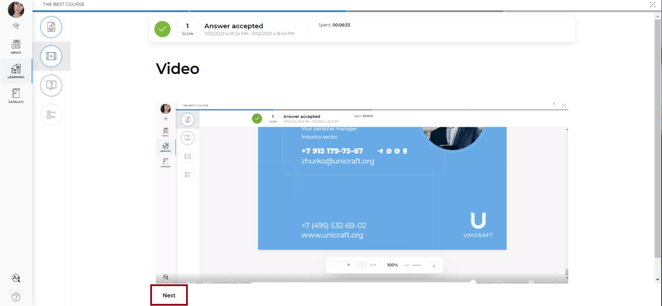This screenshot has height=306, width=662.
Task: Click the page number field inside video
Action: (348, 265)
